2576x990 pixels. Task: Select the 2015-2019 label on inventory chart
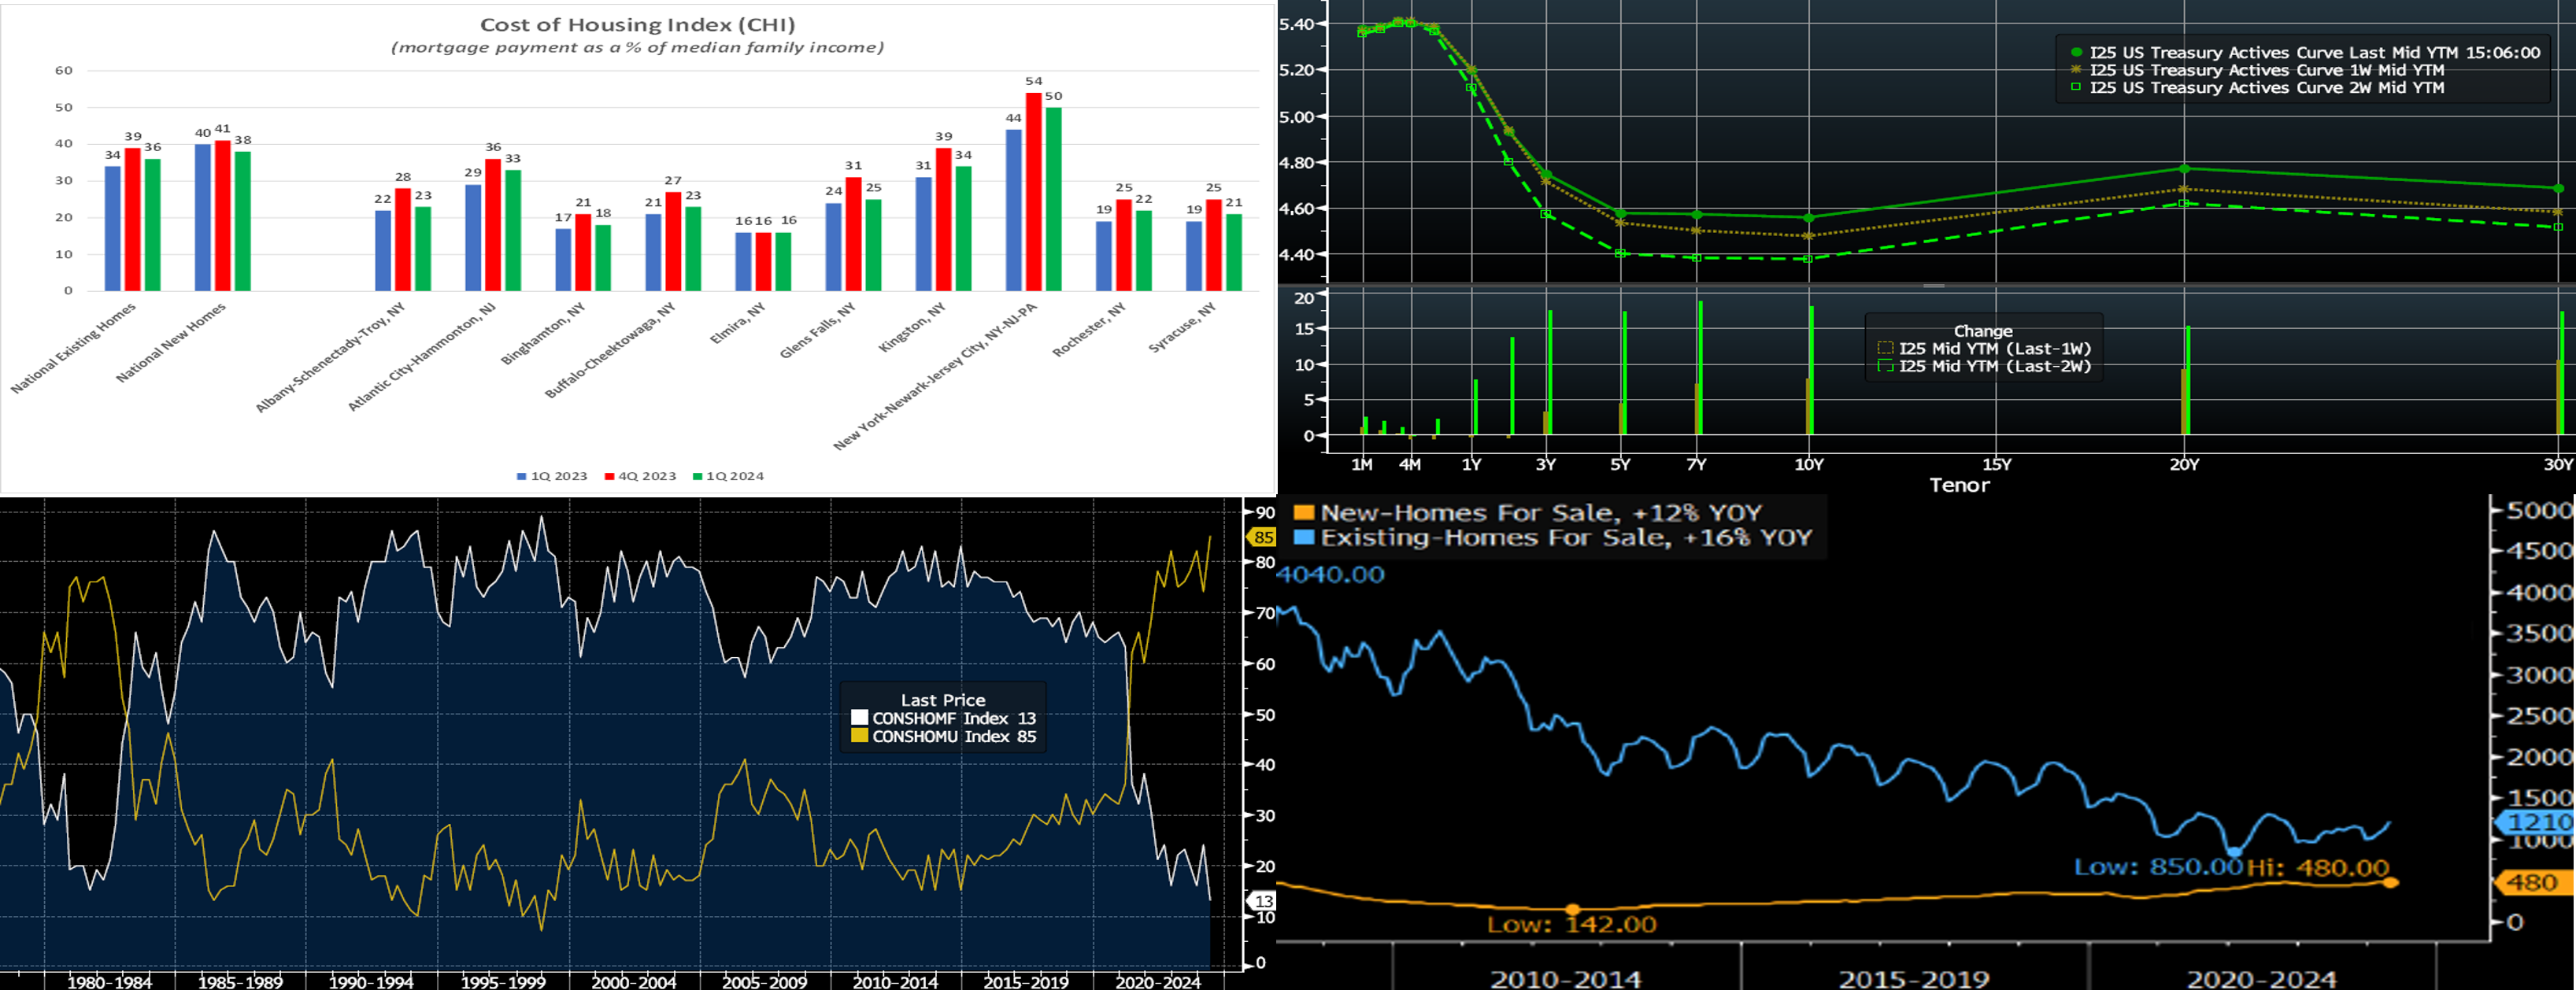(x=1913, y=978)
